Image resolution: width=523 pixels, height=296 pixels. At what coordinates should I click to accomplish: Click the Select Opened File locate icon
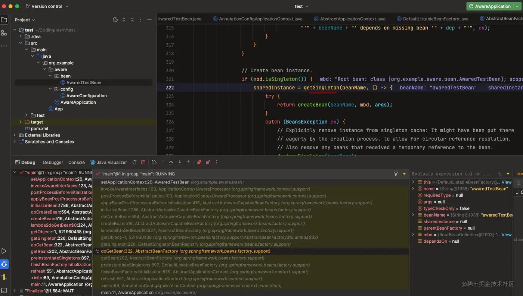[115, 20]
